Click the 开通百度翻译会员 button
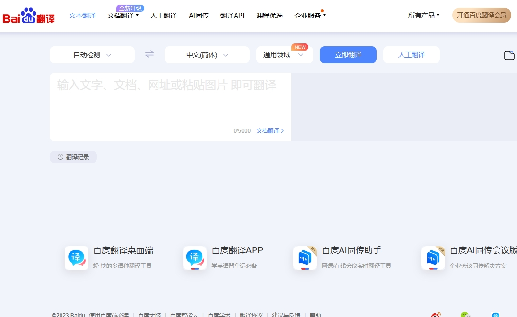The width and height of the screenshot is (517, 317). coord(482,15)
